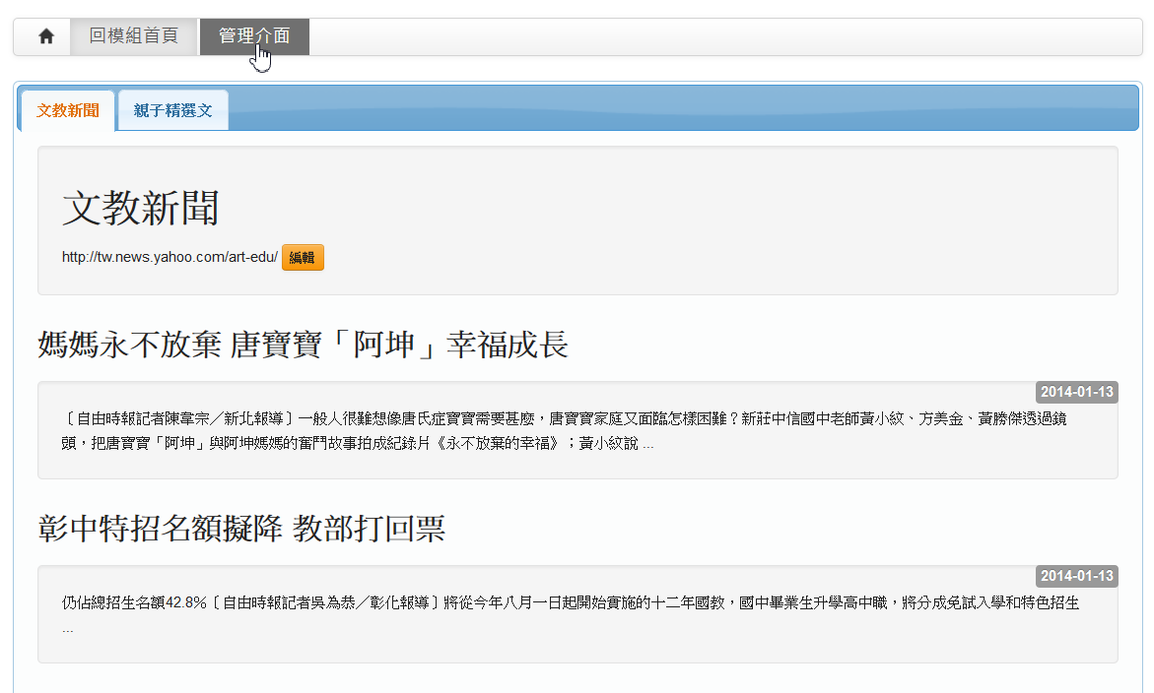Open headline 彰中特招名額擬降 教部打回票
This screenshot has height=693, width=1154.
[x=241, y=529]
